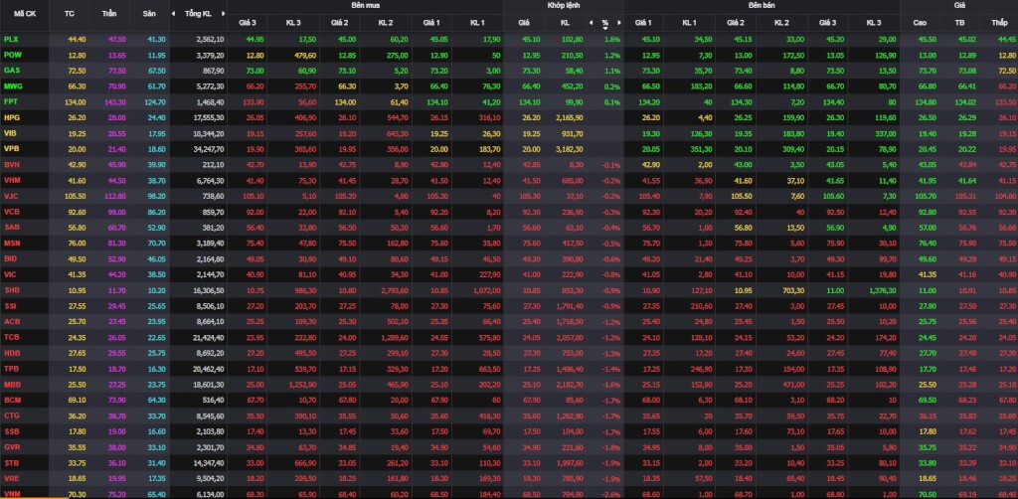The image size is (1018, 499).
Task: Click the Giá 1 header under Bên bán
Action: point(643,23)
